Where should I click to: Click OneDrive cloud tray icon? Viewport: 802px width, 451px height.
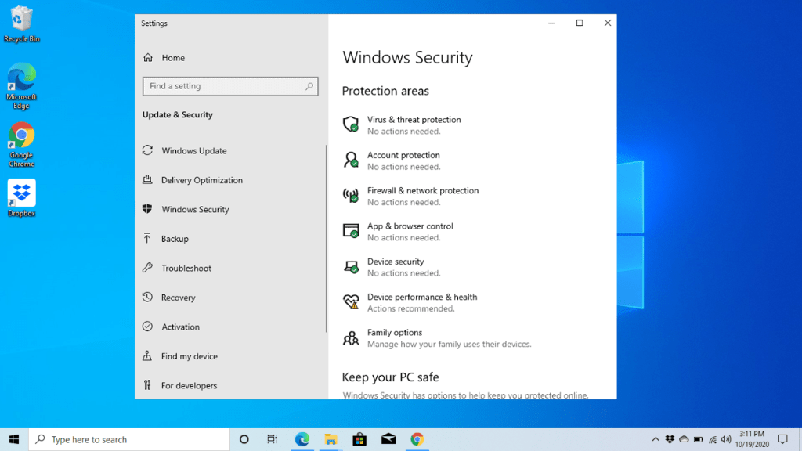[x=684, y=439]
